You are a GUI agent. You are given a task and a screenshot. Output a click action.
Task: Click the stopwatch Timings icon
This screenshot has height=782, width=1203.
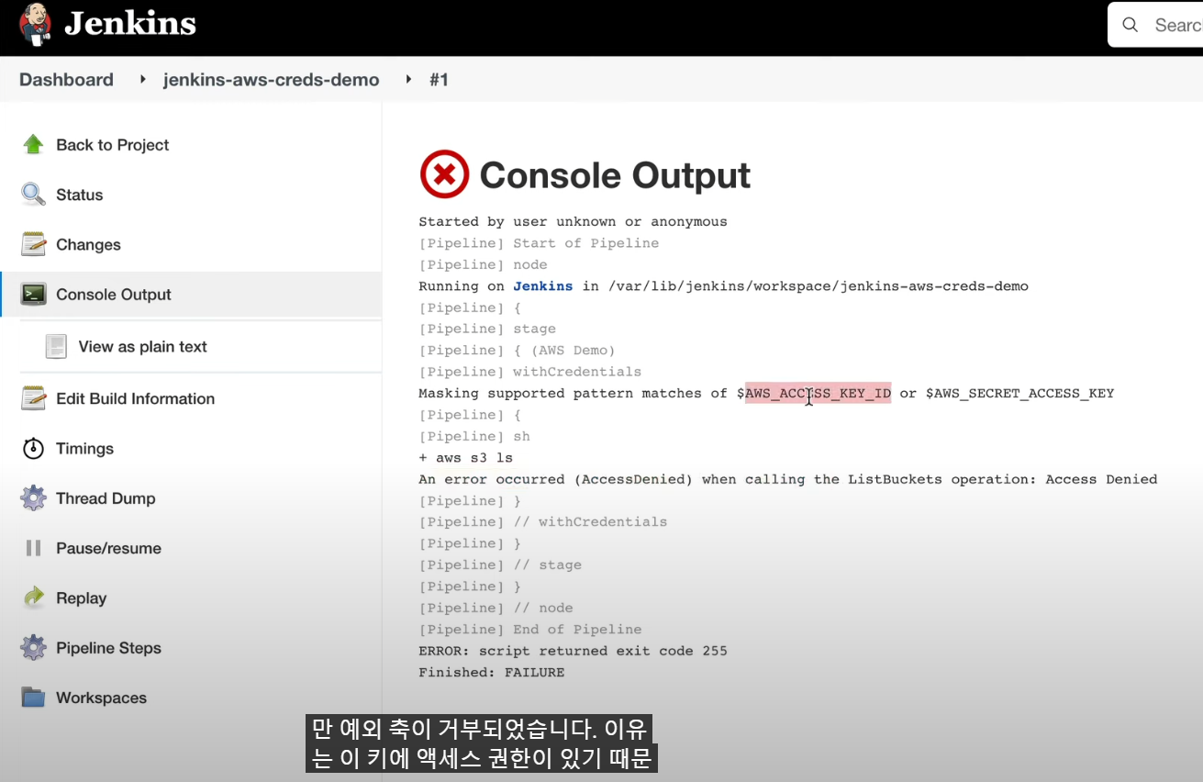(x=34, y=449)
